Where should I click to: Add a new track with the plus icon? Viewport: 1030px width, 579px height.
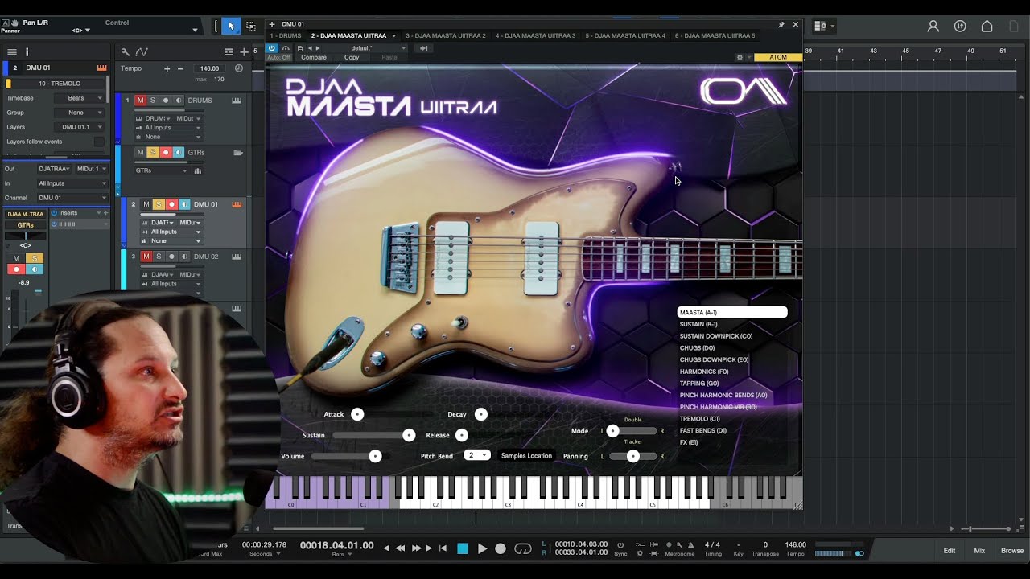click(x=244, y=51)
